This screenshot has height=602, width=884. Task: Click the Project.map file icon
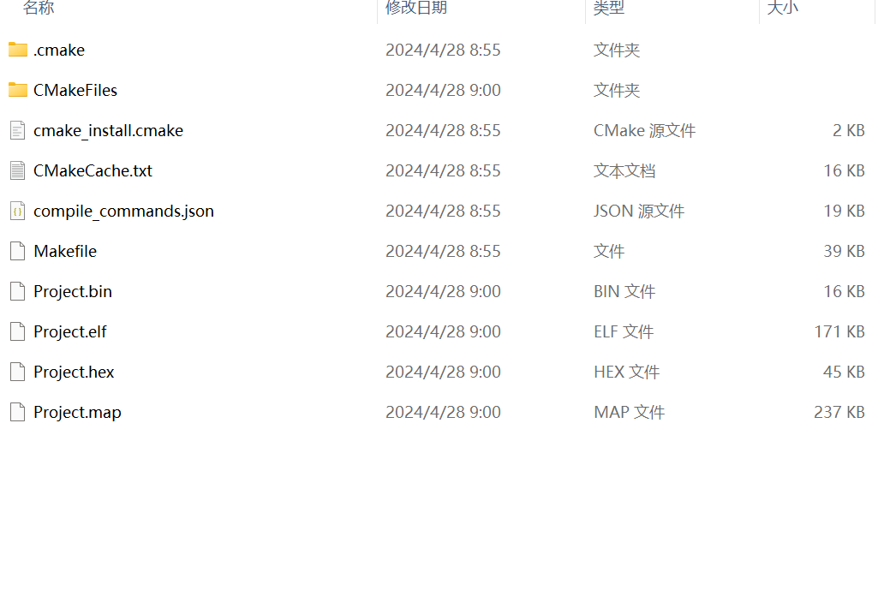pos(17,412)
